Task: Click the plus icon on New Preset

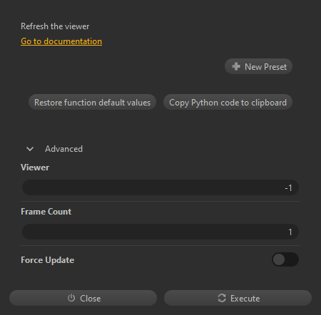Action: click(x=236, y=66)
